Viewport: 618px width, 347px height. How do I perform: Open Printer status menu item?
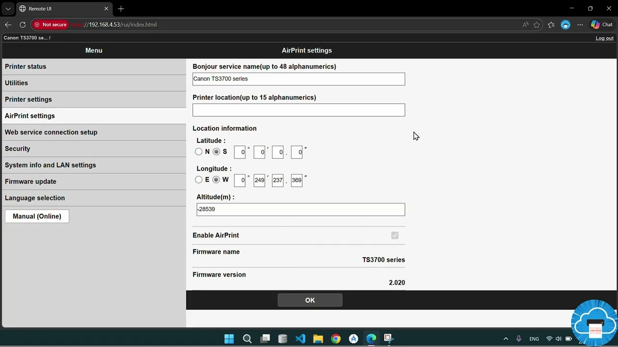pyautogui.click(x=94, y=67)
